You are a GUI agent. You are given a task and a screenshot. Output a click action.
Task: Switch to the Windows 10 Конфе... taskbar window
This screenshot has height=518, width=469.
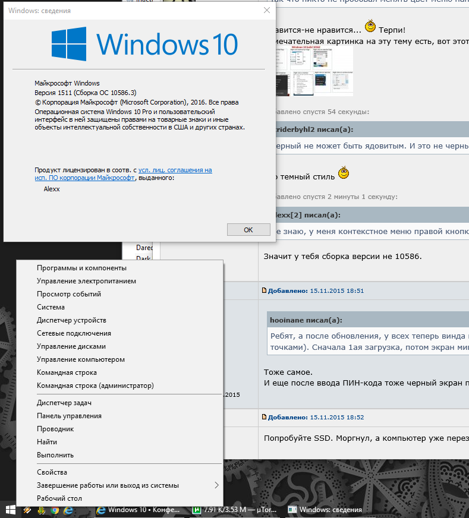coord(138,510)
